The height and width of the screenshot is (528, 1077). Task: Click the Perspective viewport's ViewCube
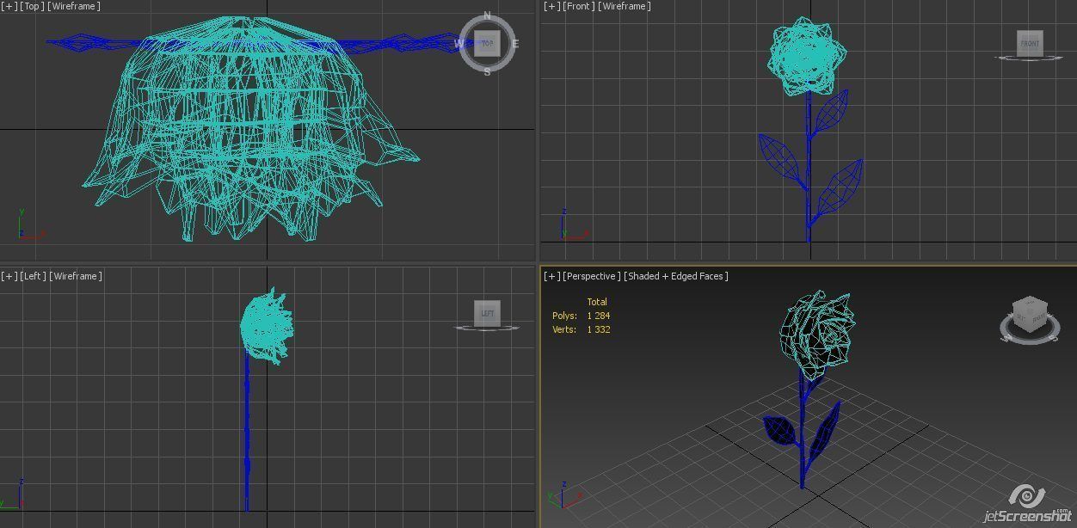[x=1030, y=320]
